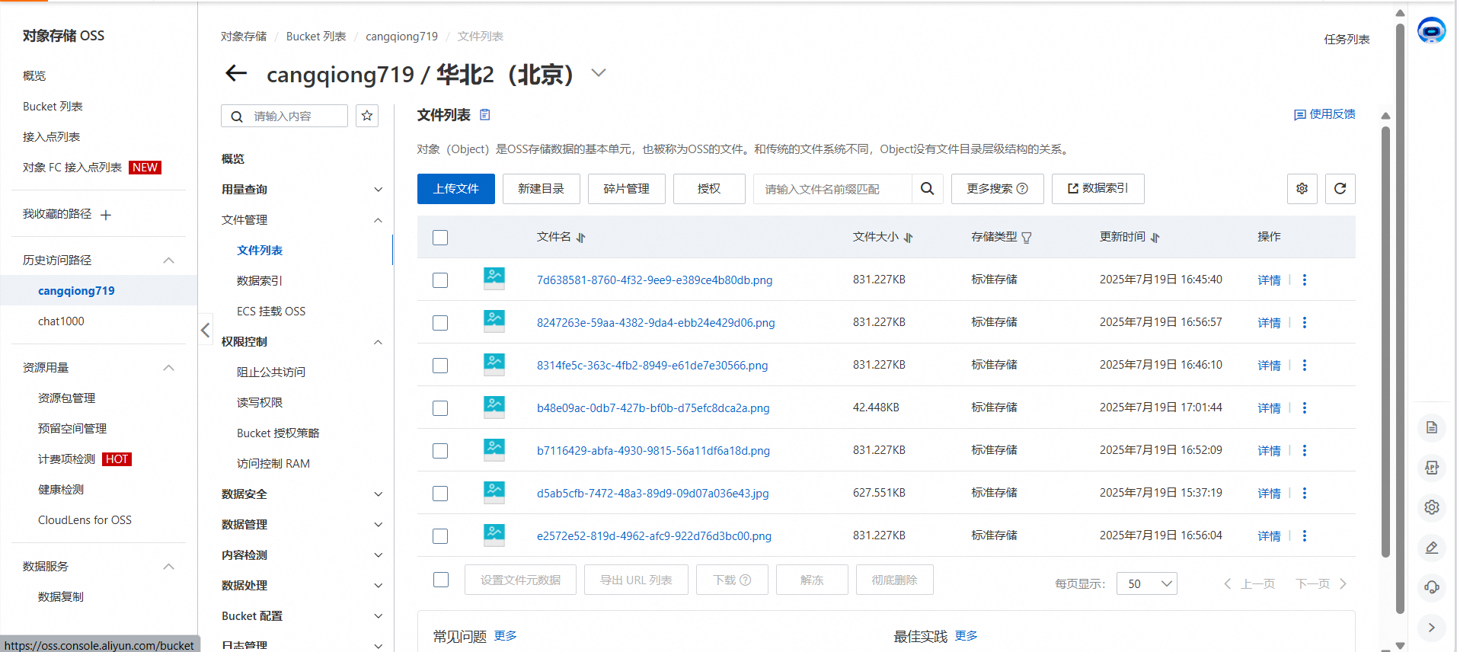Open 数据索引 in file management menu

(260, 281)
